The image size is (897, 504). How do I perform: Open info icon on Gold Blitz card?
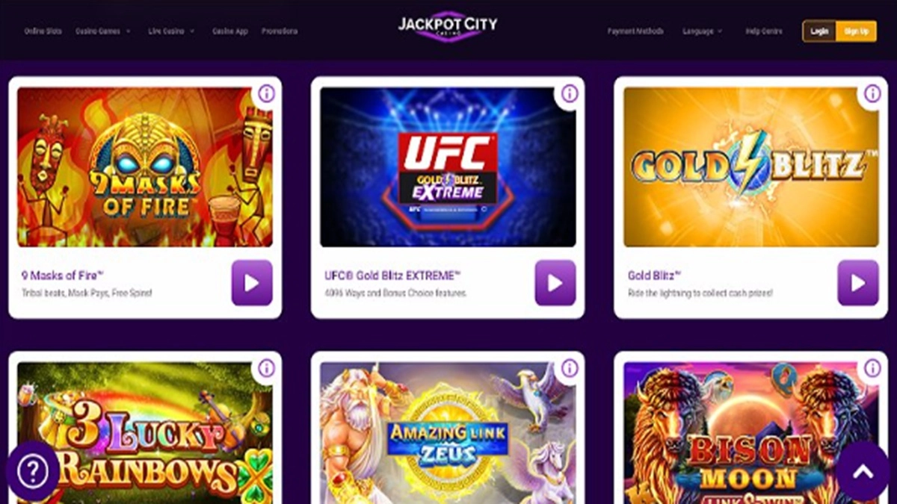872,93
